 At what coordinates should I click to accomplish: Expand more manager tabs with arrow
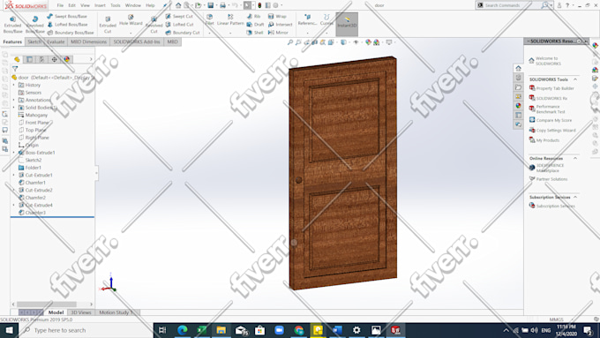pyautogui.click(x=91, y=59)
